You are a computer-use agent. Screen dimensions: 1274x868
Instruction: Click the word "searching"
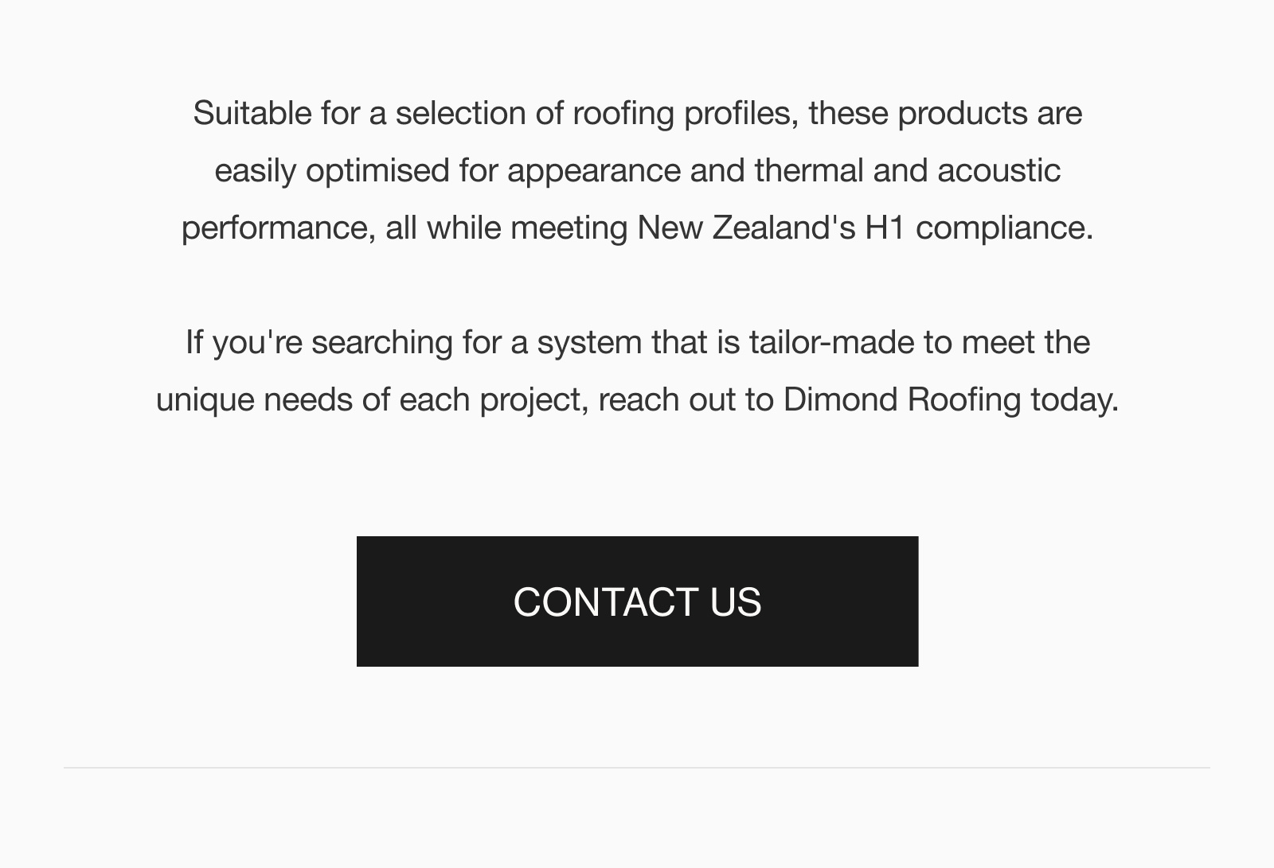[x=382, y=343]
